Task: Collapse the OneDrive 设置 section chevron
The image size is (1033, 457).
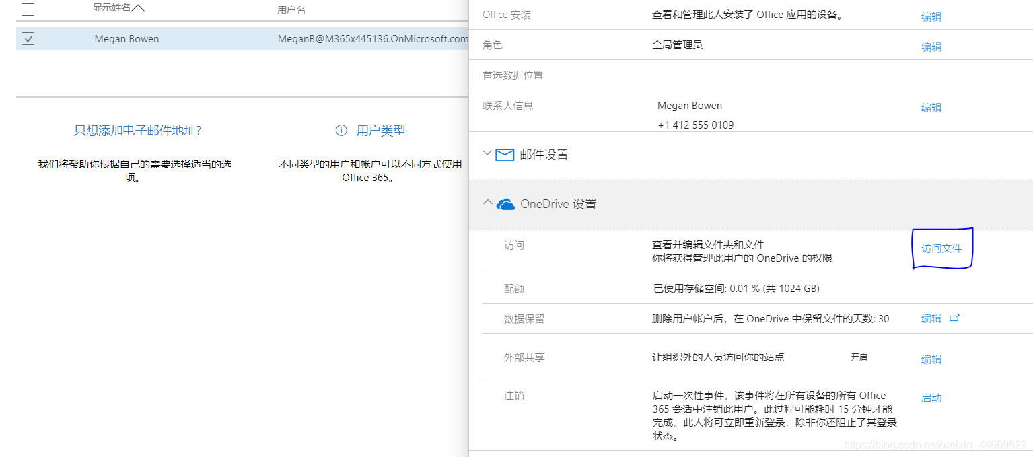Action: (x=487, y=203)
